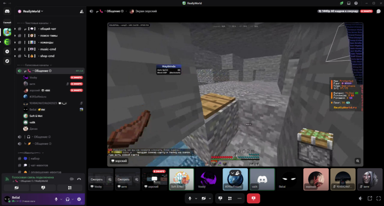Click the noise suppression waveform icon
Screen dimensions: 384x206
[72, 179]
